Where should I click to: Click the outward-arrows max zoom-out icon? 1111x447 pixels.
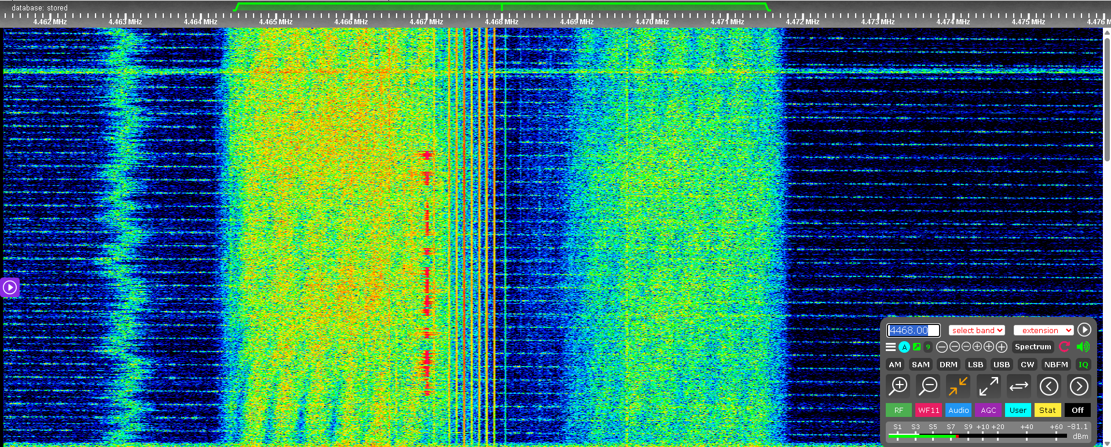[x=988, y=386]
